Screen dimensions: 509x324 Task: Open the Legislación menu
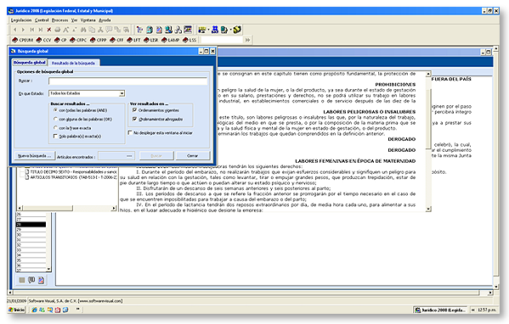point(21,20)
